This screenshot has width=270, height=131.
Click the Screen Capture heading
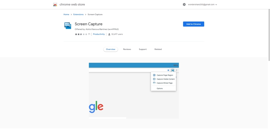point(89,24)
